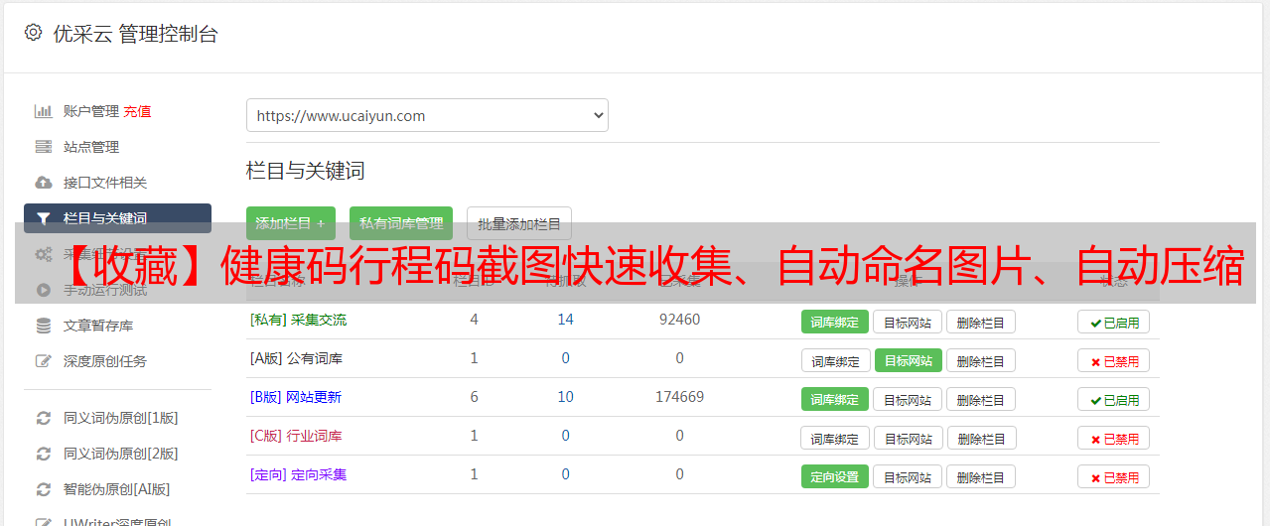The width and height of the screenshot is (1270, 526).
Task: Click 定向设置 button in 定向采集 row
Action: click(x=834, y=476)
